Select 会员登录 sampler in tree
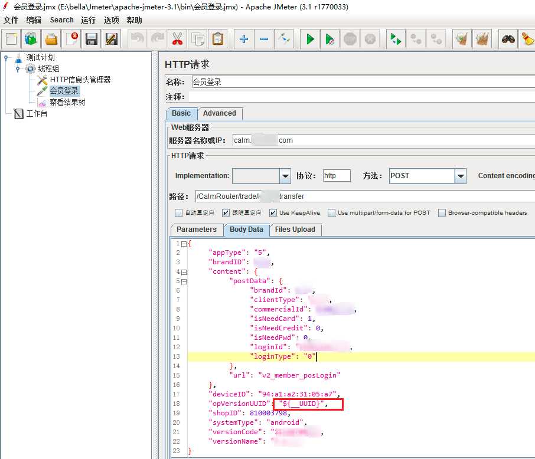 click(64, 91)
